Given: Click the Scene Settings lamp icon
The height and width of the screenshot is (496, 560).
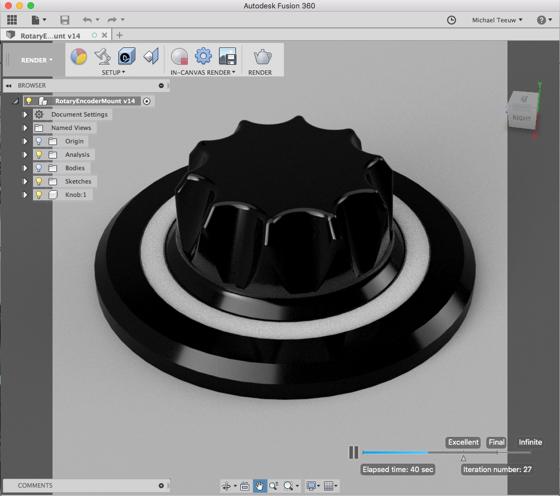Looking at the screenshot, I should coord(102,56).
